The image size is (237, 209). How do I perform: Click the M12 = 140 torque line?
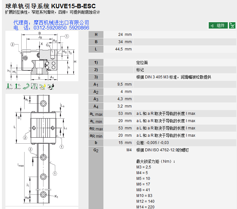click(145, 201)
